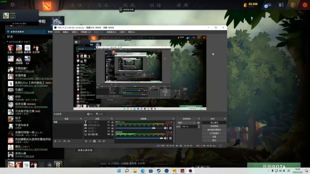This screenshot has width=310, height=174.
Task: Move scene up in Scenes panel
Action: [x=64, y=141]
